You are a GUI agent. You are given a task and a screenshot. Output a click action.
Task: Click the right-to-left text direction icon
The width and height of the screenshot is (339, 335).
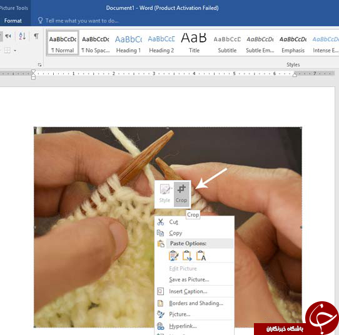pyautogui.click(x=8, y=36)
